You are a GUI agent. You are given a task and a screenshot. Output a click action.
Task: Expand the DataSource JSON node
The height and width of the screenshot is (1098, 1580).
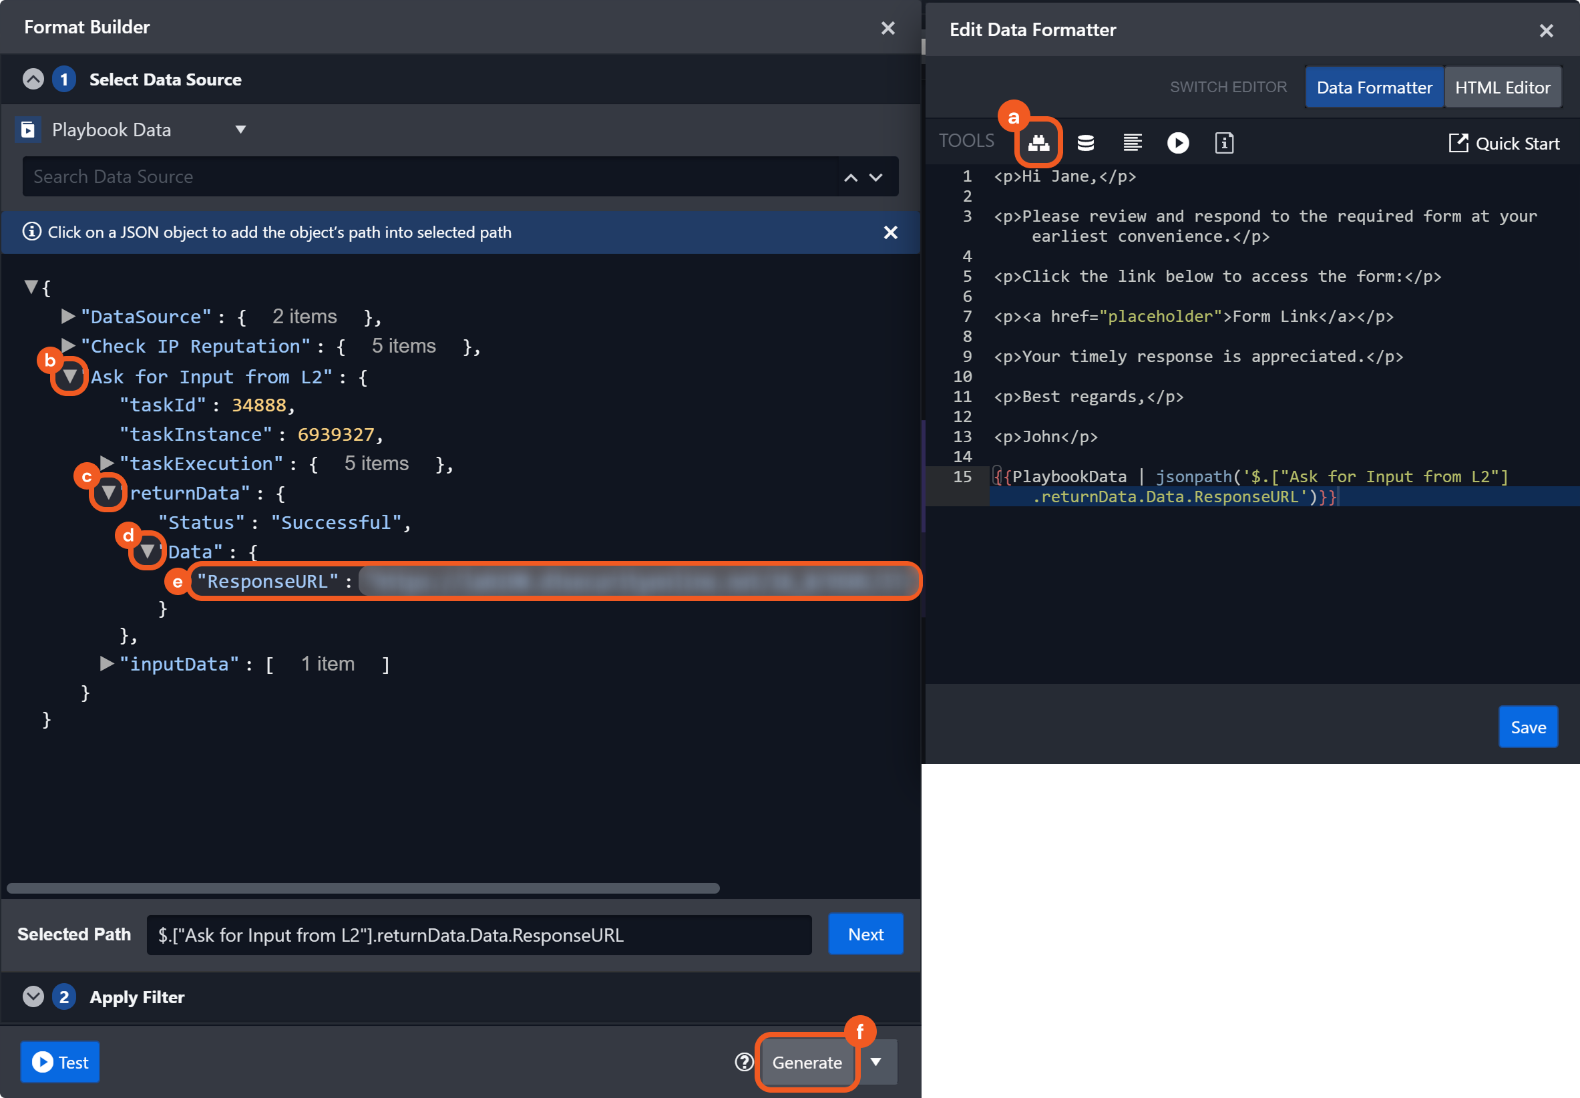[x=67, y=316]
